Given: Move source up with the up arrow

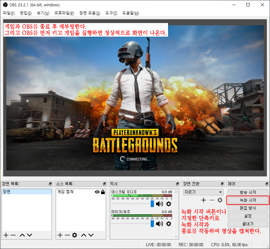Looking at the screenshot, I should pos(84,235).
